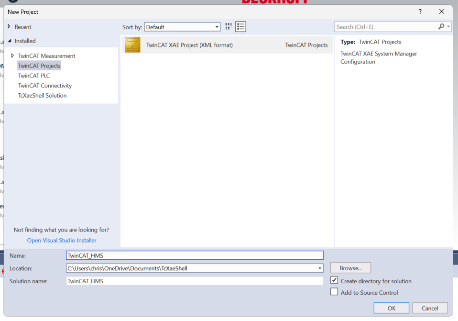Open the dialog help question mark
Screen dimensions: 458x321
420,11
